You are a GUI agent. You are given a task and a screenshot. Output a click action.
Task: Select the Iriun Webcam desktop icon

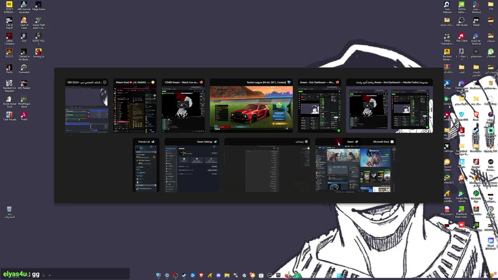447,7
